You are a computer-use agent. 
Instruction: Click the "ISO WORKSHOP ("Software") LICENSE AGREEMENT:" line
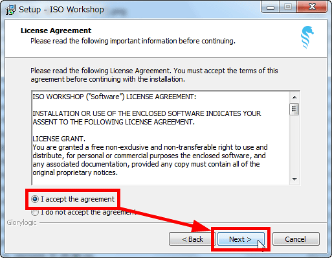[x=115, y=97]
